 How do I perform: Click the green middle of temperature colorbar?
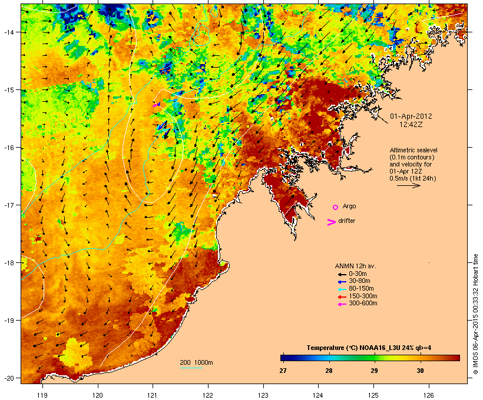click(x=370, y=358)
